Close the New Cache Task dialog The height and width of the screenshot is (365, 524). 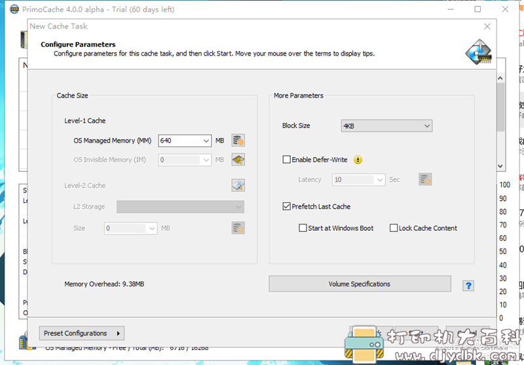tap(487, 26)
